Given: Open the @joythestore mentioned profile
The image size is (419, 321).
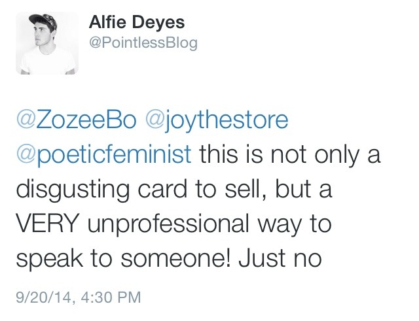Looking at the screenshot, I should coord(217,122).
